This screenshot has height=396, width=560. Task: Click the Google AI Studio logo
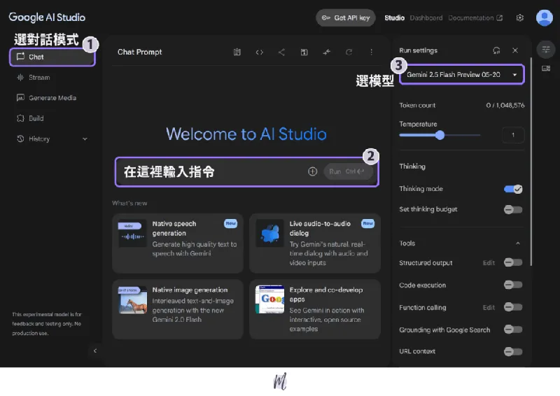(x=47, y=17)
